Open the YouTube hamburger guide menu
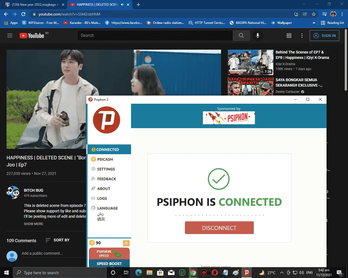Image resolution: width=348 pixels, height=278 pixels. coord(10,35)
